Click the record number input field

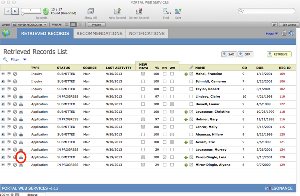[31, 10]
